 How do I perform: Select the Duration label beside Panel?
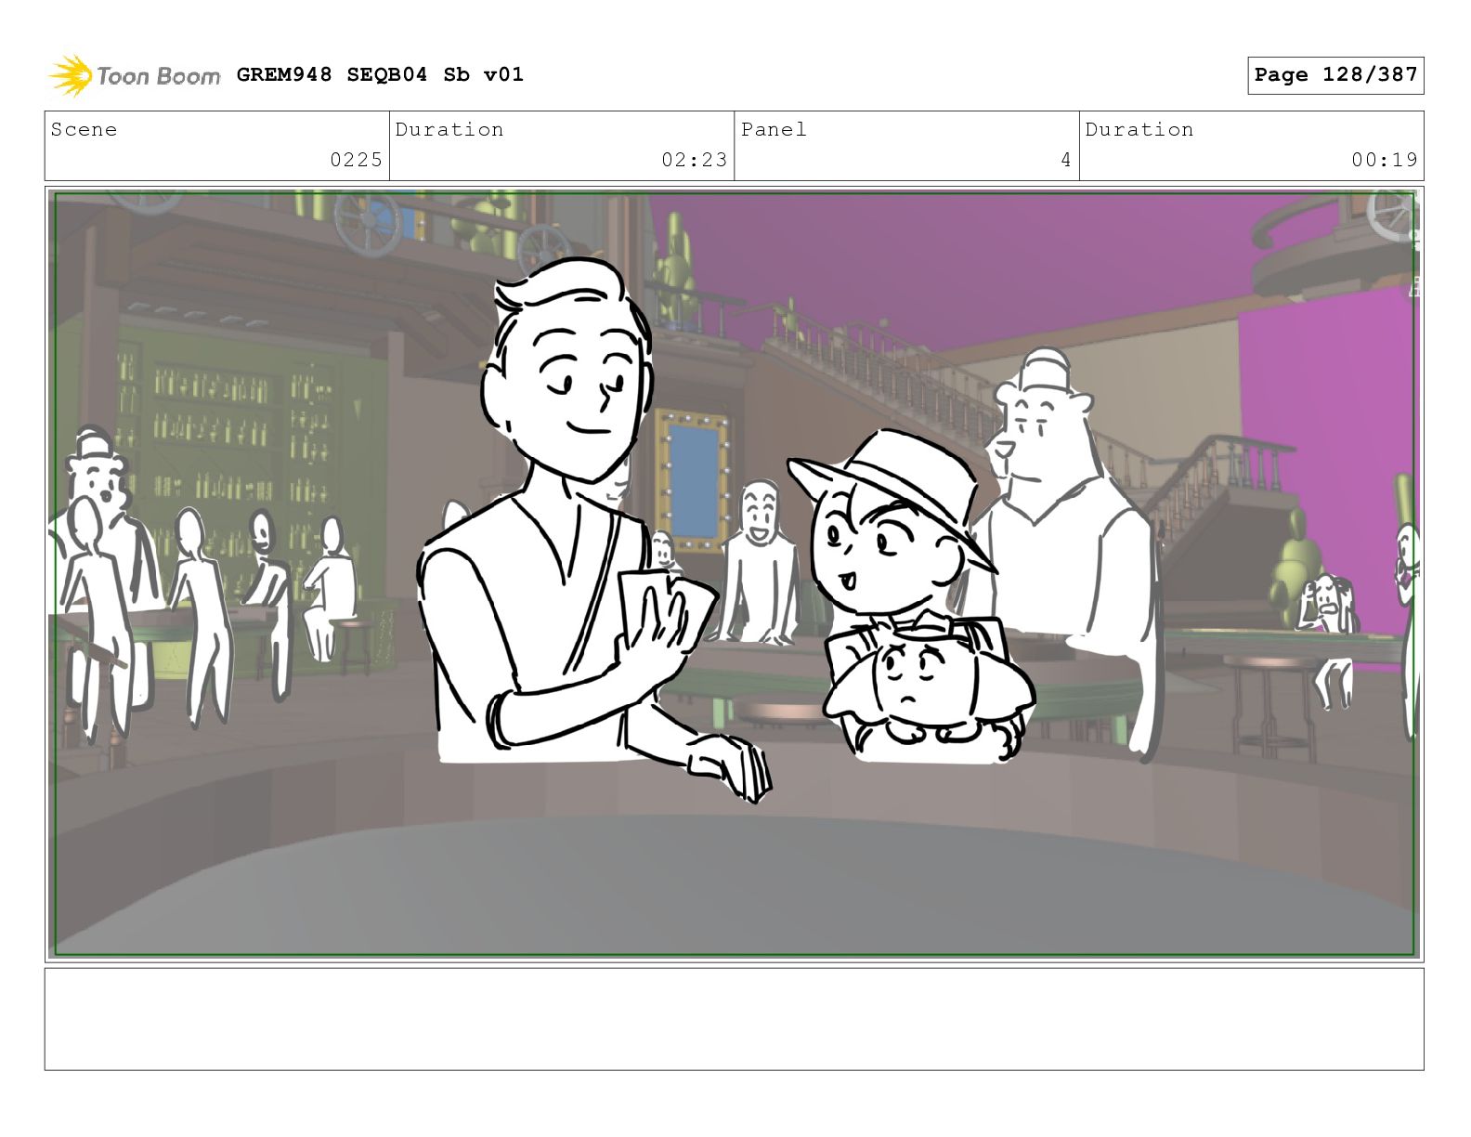1139,129
